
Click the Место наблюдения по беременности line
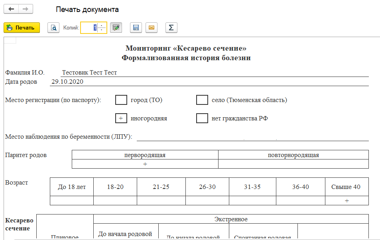point(252,137)
